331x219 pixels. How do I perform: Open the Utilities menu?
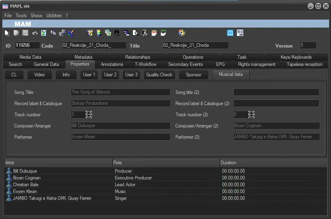[54, 16]
